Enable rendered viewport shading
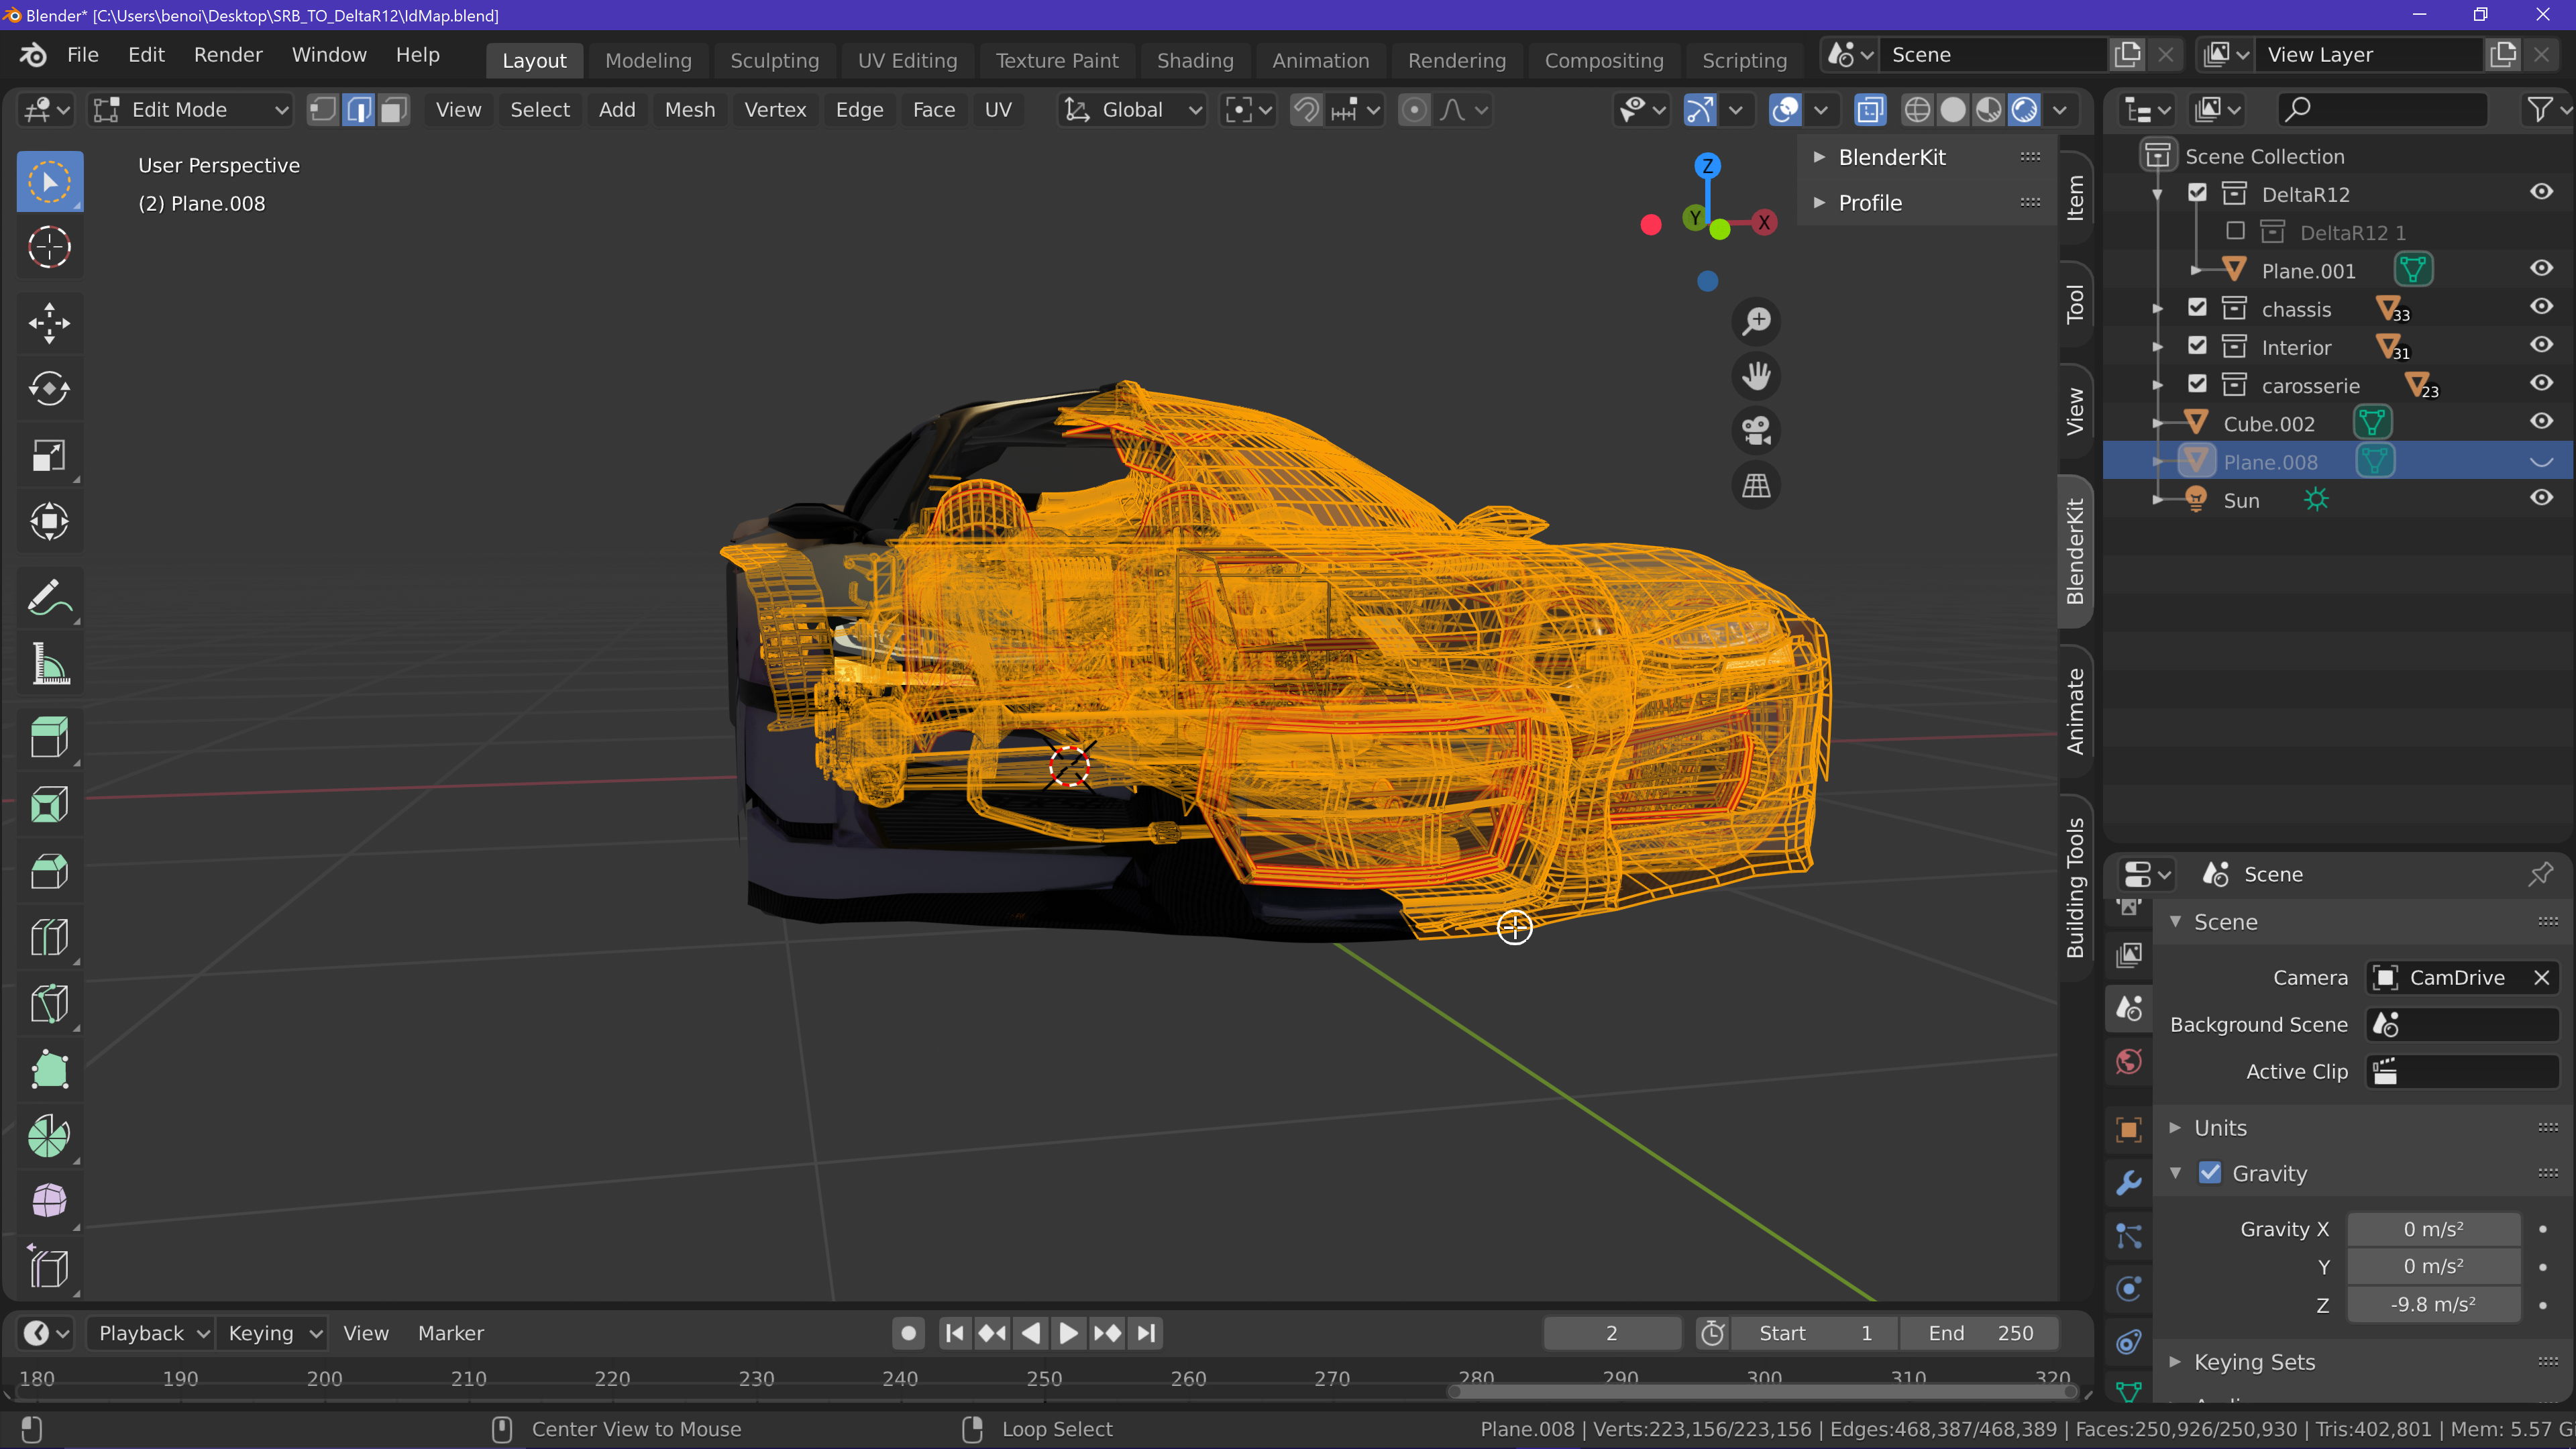The height and width of the screenshot is (1449, 2576). point(2024,110)
